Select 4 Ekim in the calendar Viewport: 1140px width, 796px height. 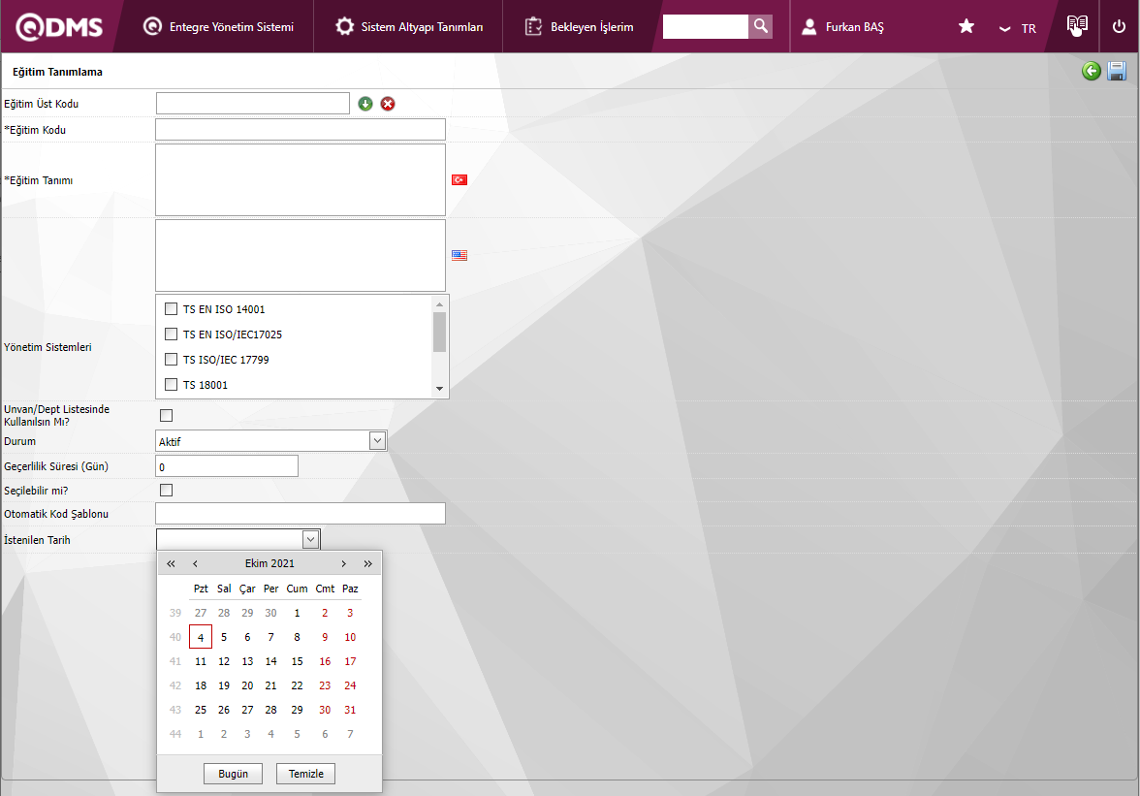[x=201, y=637]
